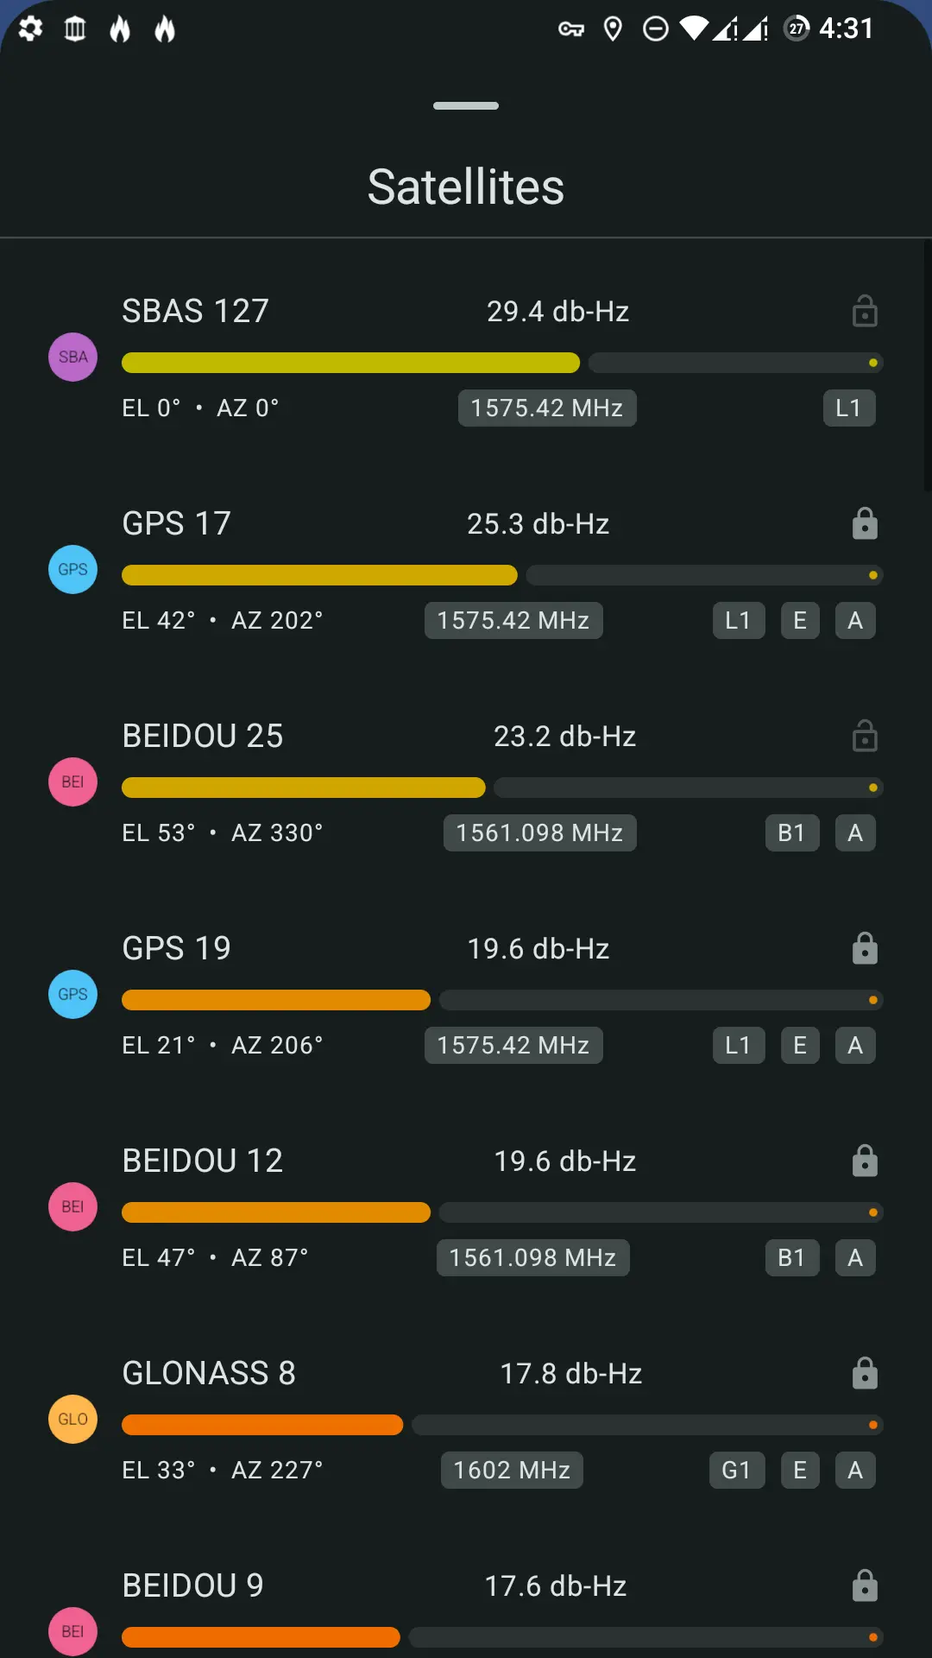Screen dimensions: 932x1658
Task: Tap the open lock icon for SBAS 127
Action: click(865, 311)
